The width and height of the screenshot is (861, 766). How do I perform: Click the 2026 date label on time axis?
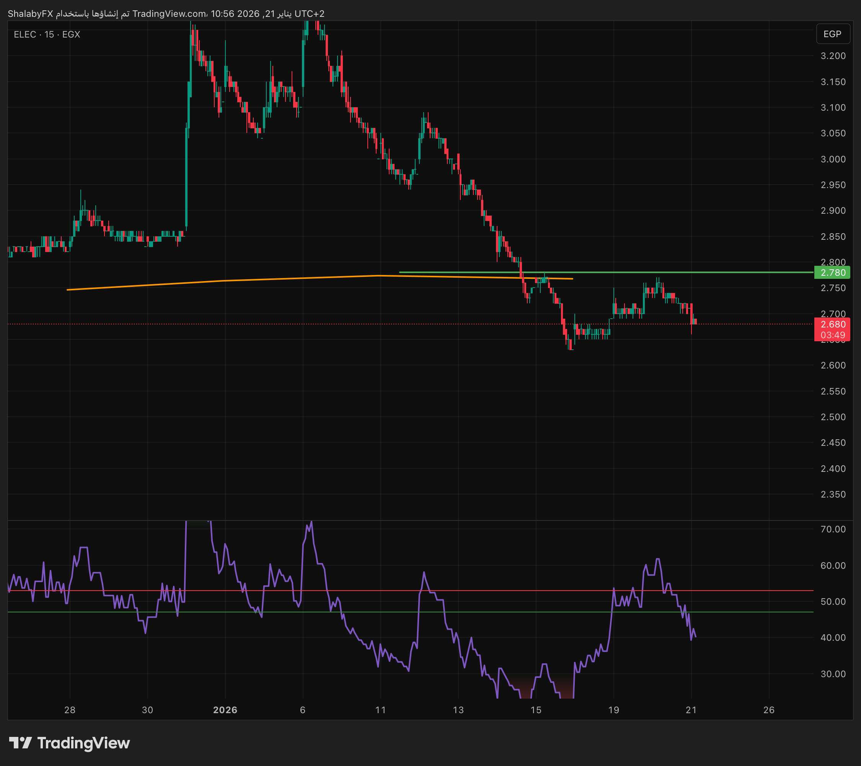tap(225, 710)
